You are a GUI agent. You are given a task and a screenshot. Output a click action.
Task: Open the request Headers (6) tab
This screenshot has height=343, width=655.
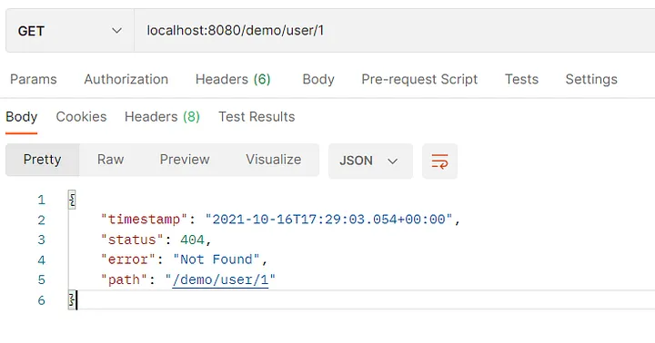(x=233, y=79)
